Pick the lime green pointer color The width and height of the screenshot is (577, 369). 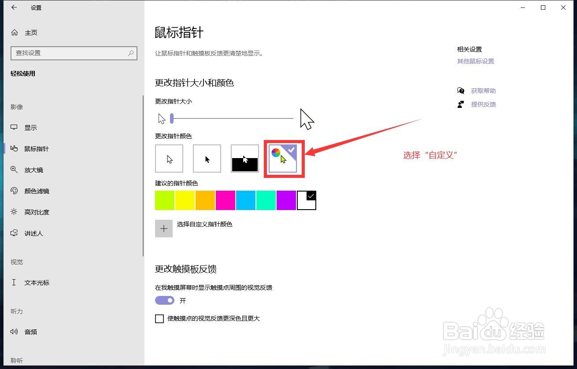[x=165, y=200]
